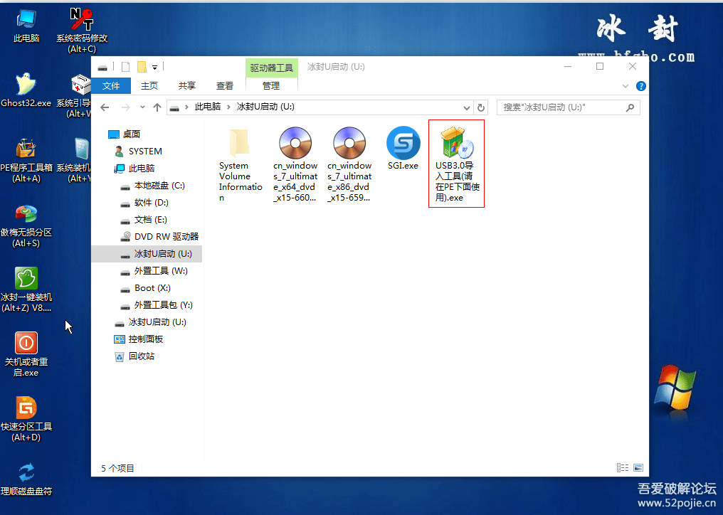Image resolution: width=723 pixels, height=515 pixels.
Task: Open the recent locations dropdown arrow
Action: click(142, 107)
